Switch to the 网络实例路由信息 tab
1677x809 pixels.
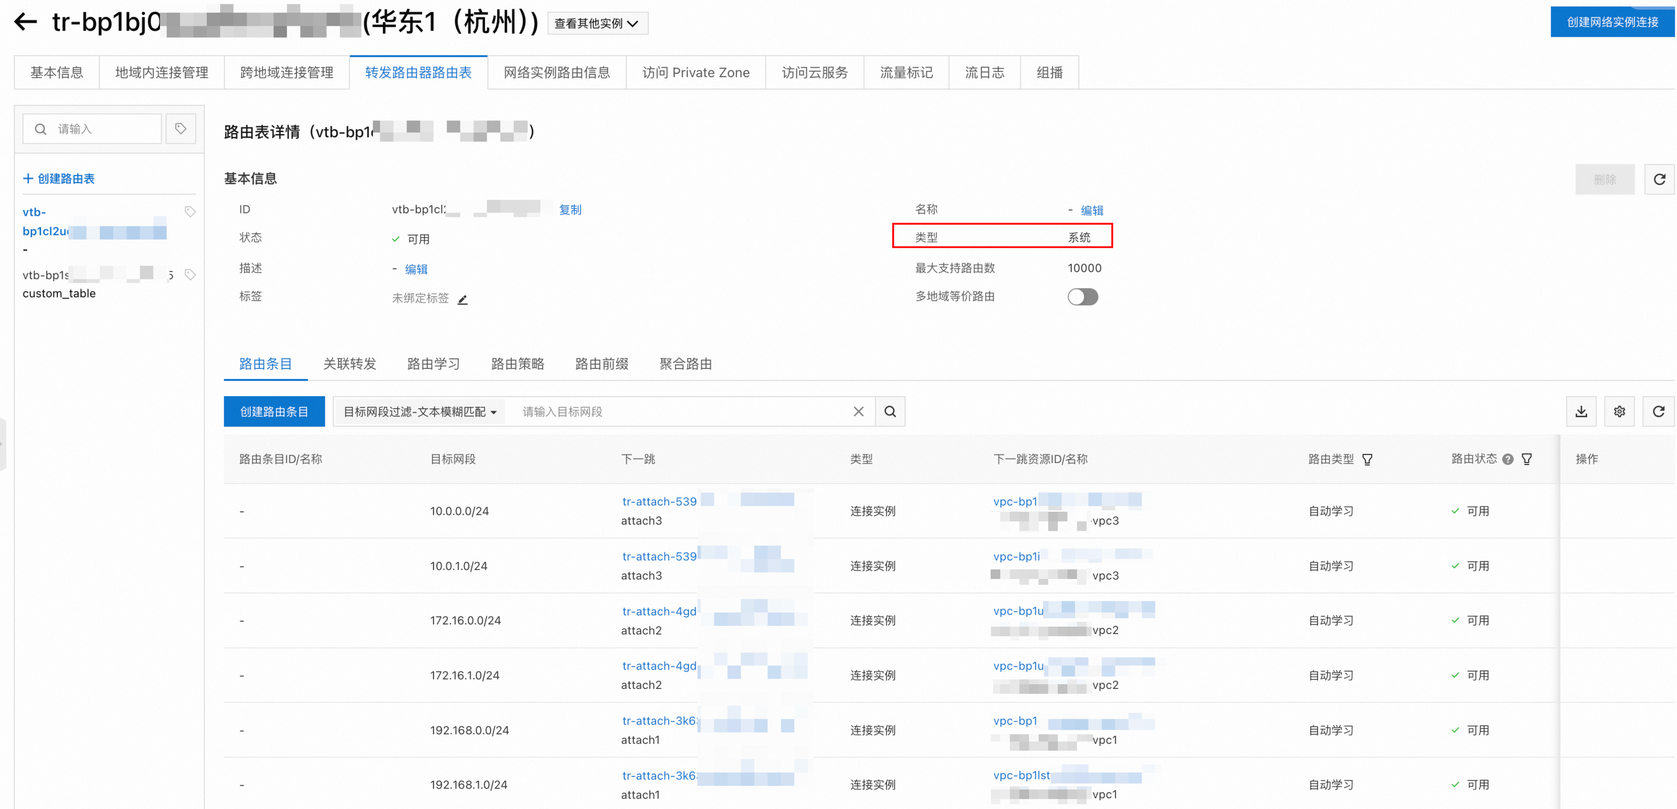tap(556, 72)
